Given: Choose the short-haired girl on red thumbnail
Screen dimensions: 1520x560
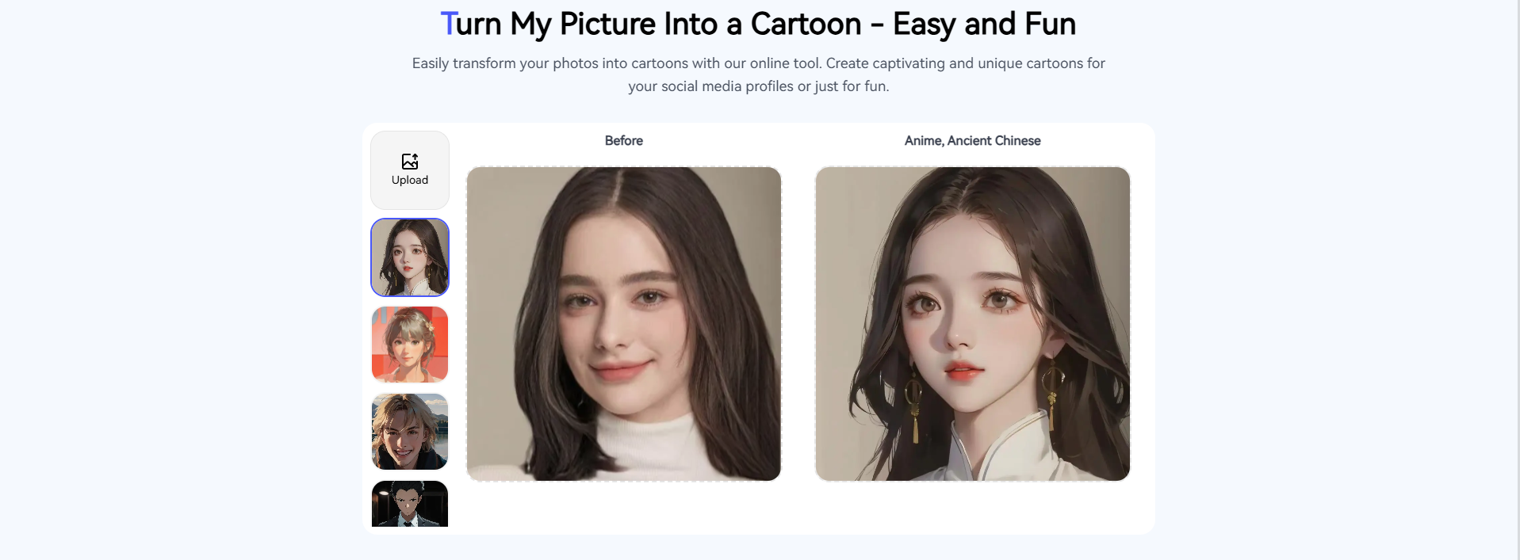Looking at the screenshot, I should (410, 345).
